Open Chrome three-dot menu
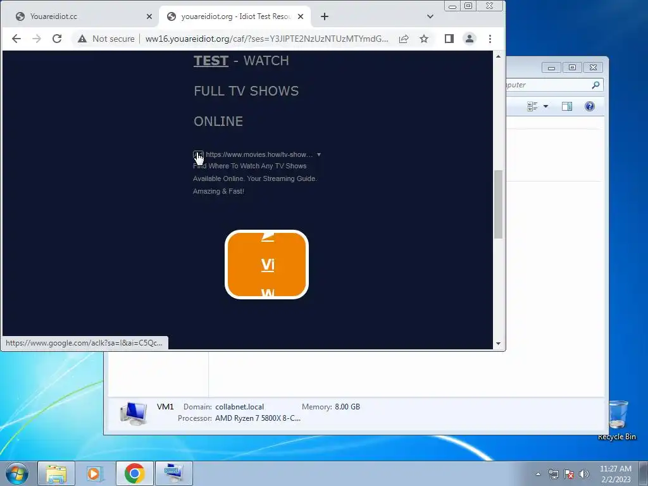This screenshot has height=486, width=648. [490, 39]
